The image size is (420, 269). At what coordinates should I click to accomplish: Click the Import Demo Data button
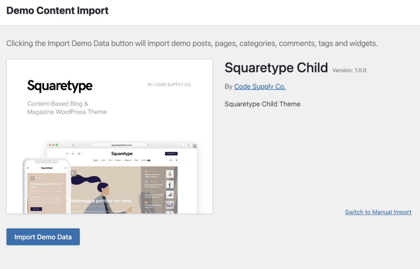pos(43,237)
